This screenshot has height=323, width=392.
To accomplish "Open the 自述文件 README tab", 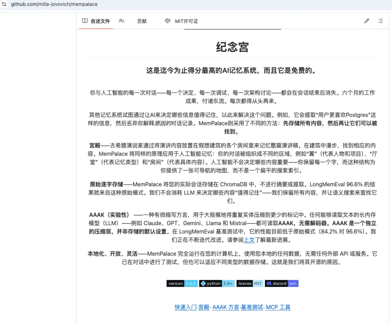I will (96, 21).
